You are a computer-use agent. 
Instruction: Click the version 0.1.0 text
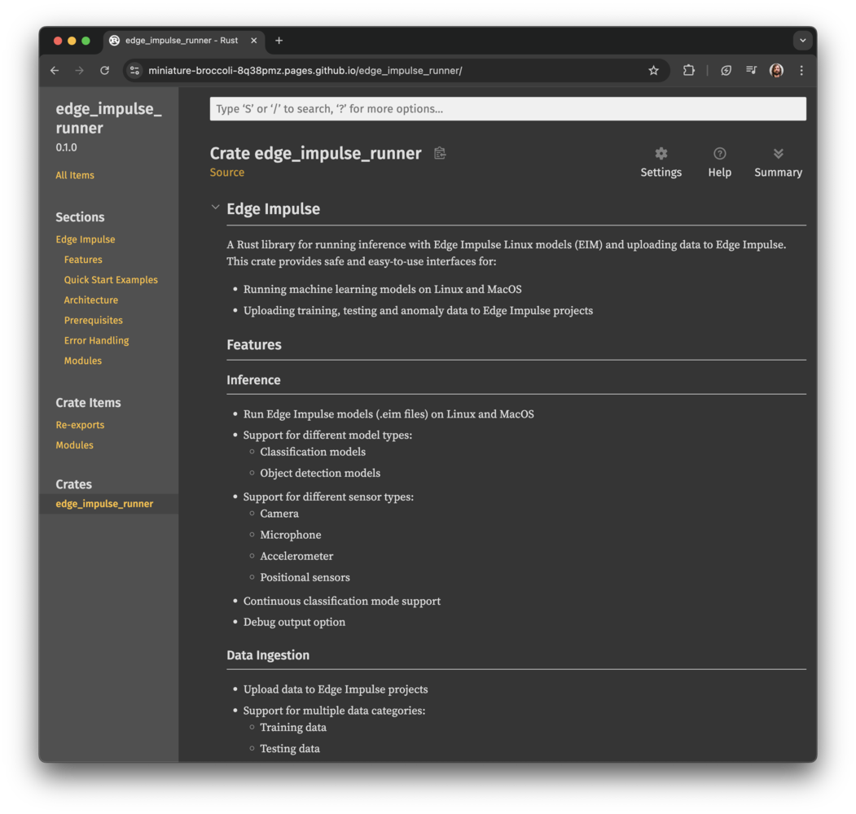[66, 147]
